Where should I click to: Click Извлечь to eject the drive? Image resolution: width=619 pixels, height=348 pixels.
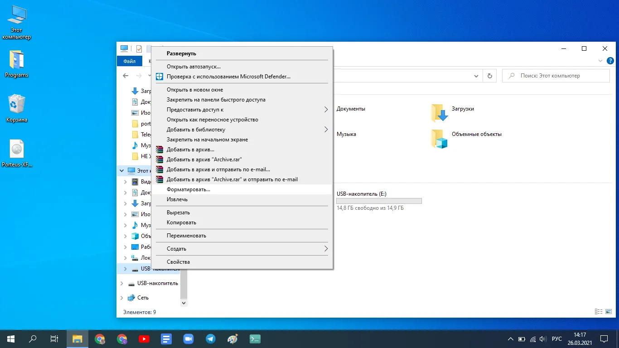click(x=177, y=199)
